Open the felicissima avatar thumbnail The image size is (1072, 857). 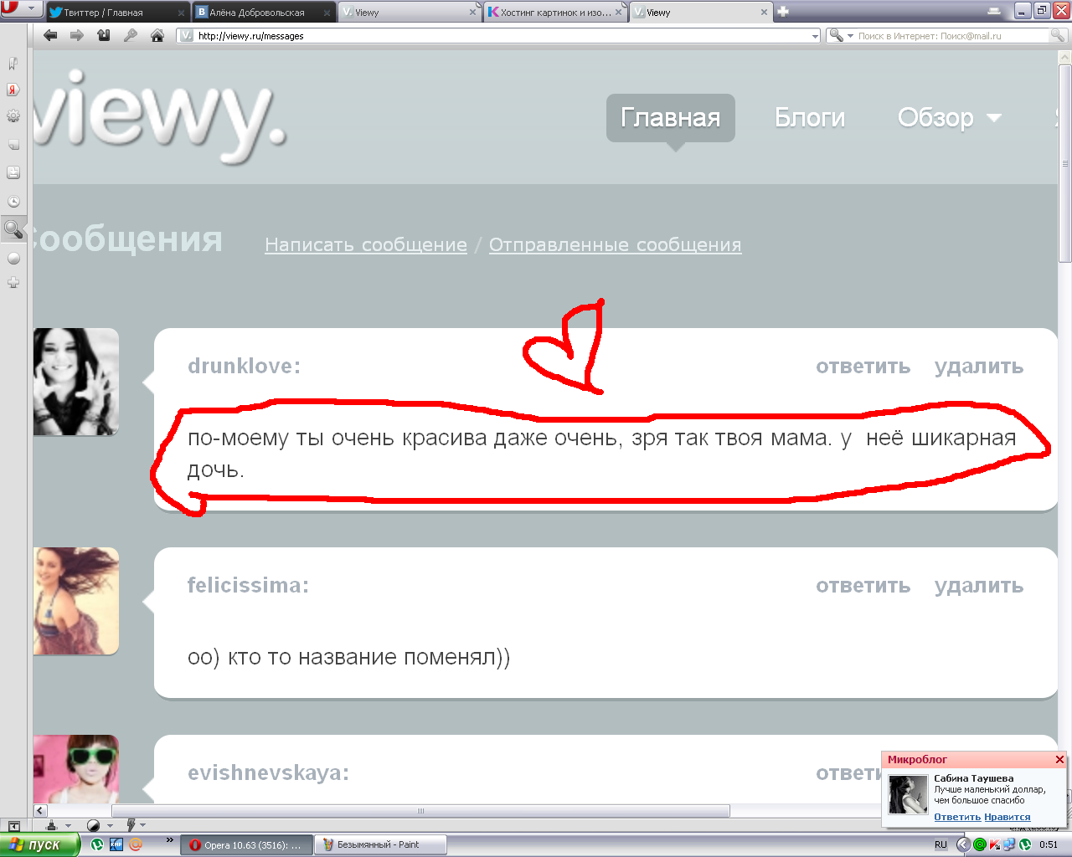(76, 601)
